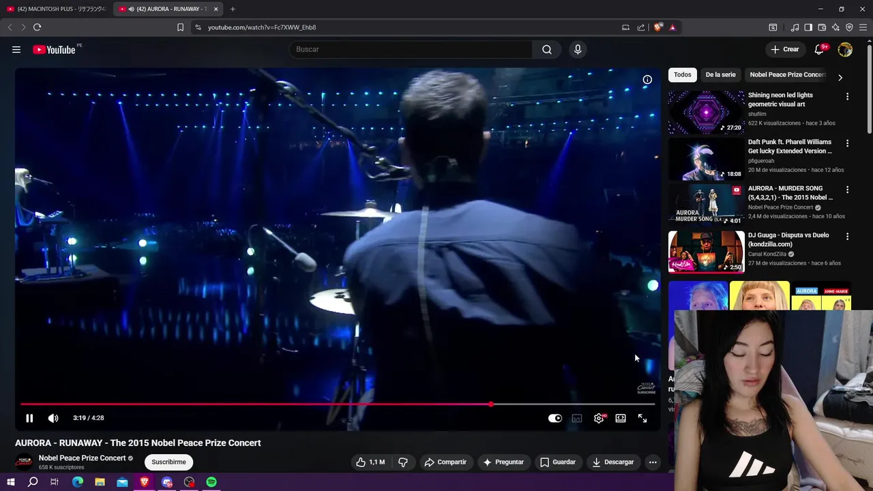
Task: Click the Compartir share button
Action: (445, 462)
